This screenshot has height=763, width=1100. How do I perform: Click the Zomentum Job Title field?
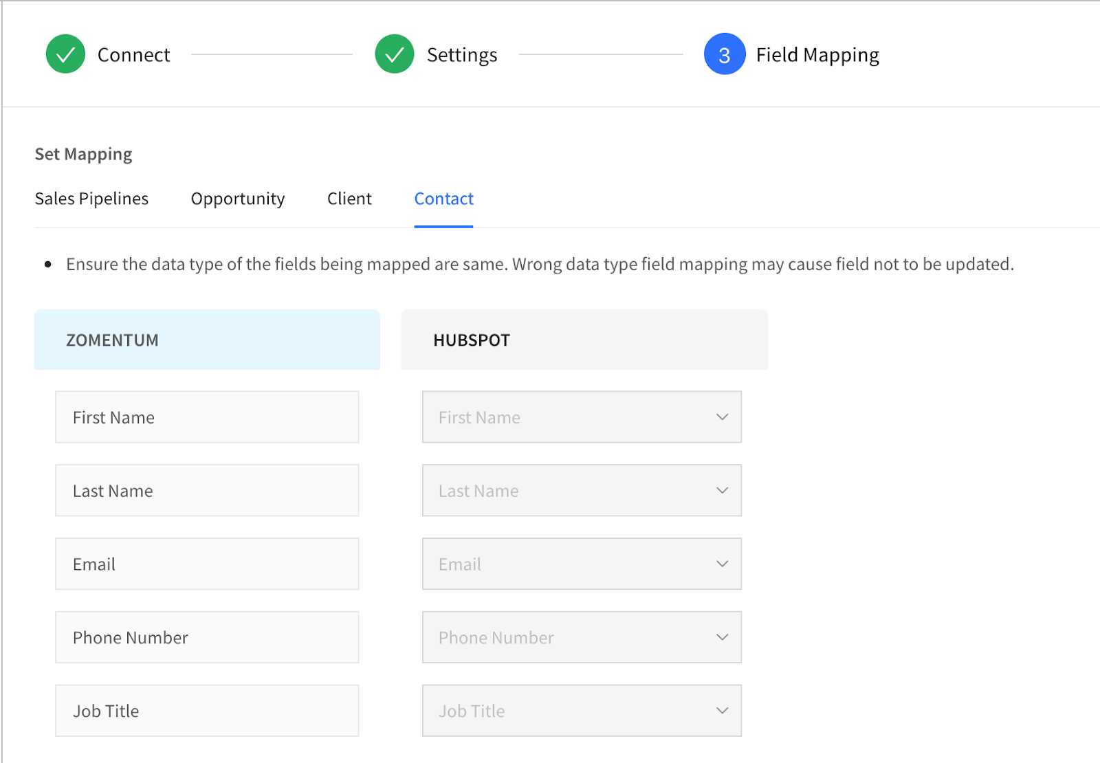pyautogui.click(x=207, y=711)
